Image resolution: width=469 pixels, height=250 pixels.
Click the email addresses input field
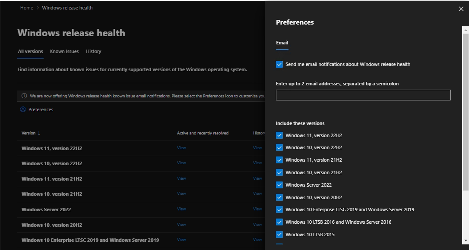[363, 95]
